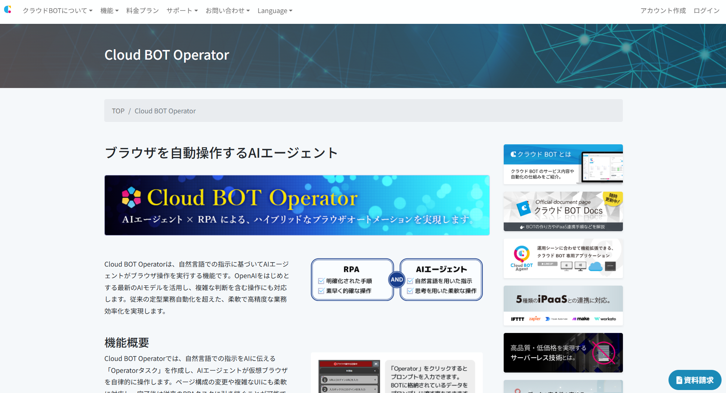The width and height of the screenshot is (726, 393).
Task: Click アカウント作成 link
Action: click(x=663, y=10)
